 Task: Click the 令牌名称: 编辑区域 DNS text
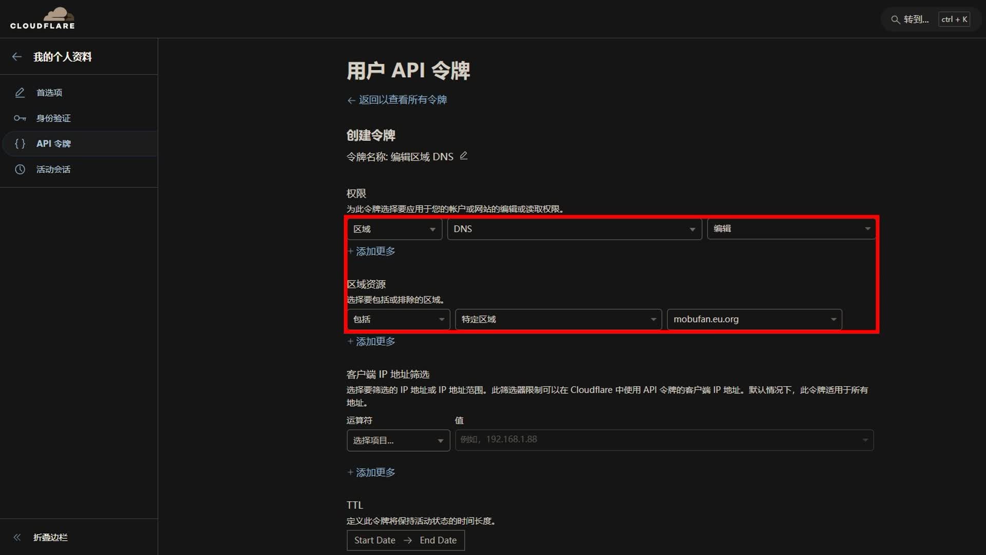pos(400,157)
